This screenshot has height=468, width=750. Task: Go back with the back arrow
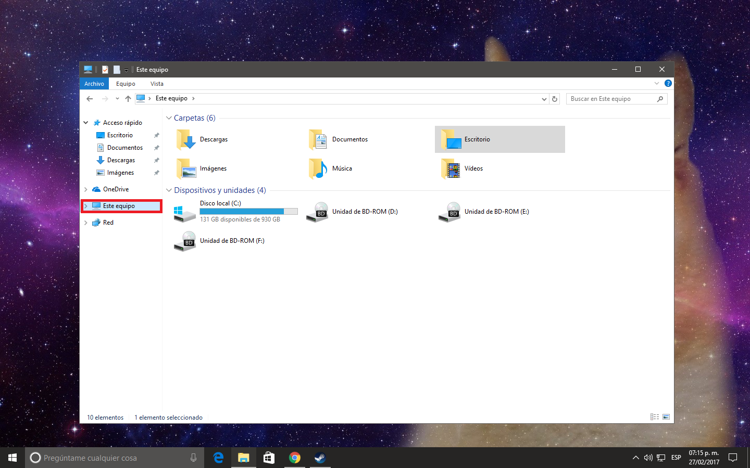click(x=90, y=99)
